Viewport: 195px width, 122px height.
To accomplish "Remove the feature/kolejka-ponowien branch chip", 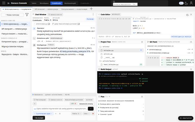I will click(79, 24).
